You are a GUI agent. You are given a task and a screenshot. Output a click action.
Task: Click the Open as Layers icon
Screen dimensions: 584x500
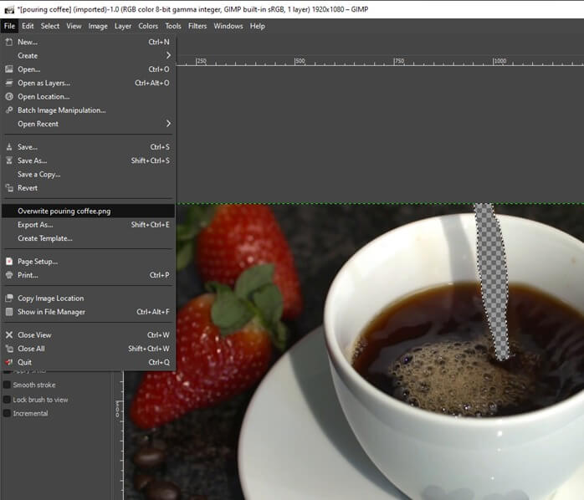pos(8,83)
